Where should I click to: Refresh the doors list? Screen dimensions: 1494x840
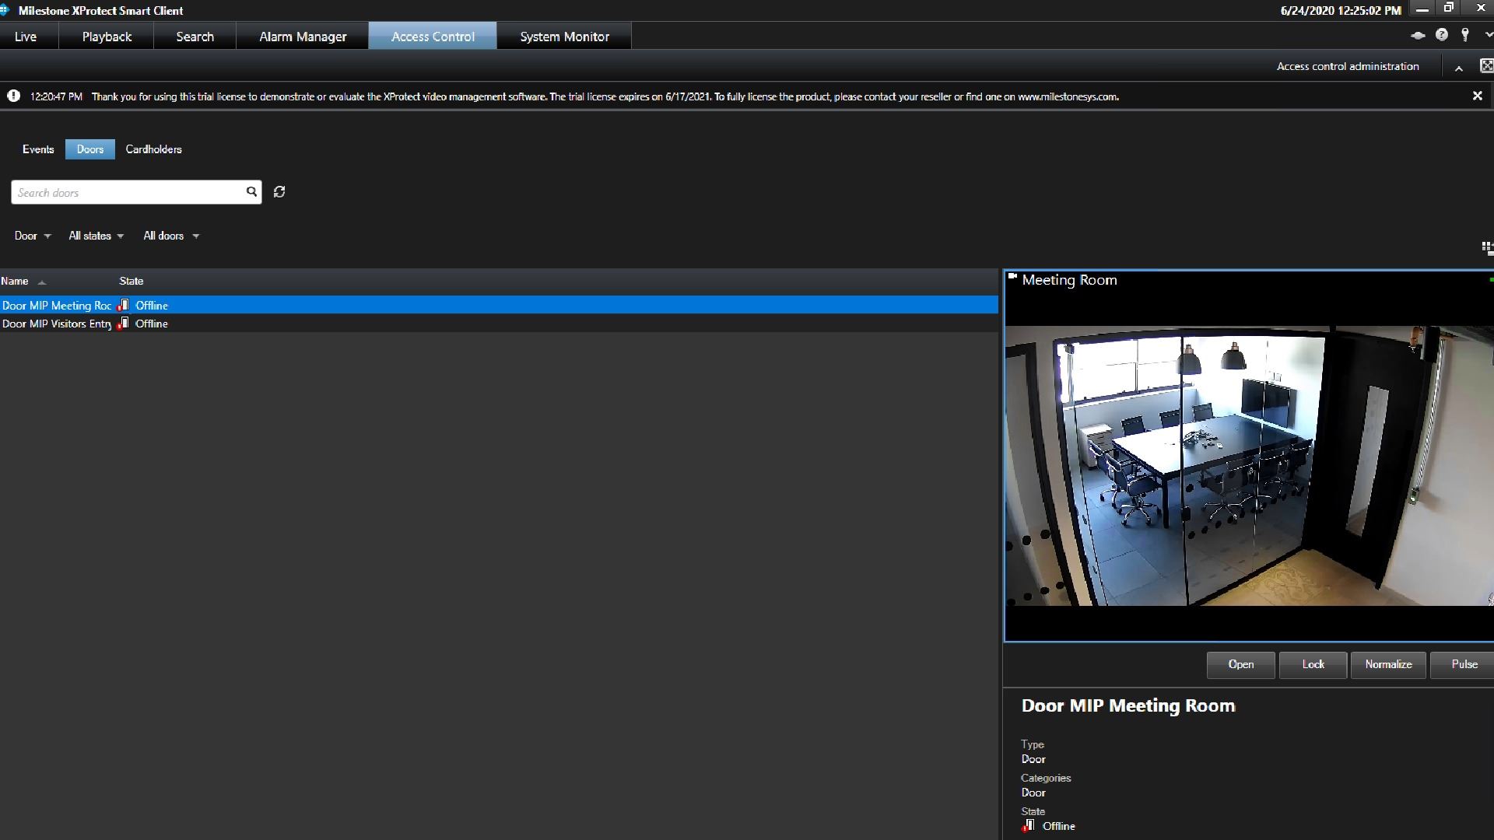[279, 191]
